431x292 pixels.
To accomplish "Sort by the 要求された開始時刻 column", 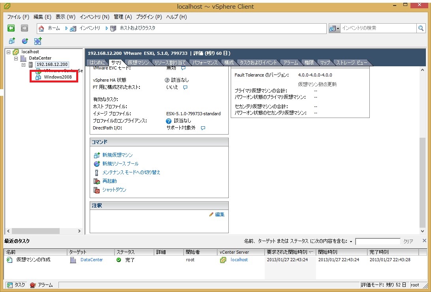I will pos(290,252).
